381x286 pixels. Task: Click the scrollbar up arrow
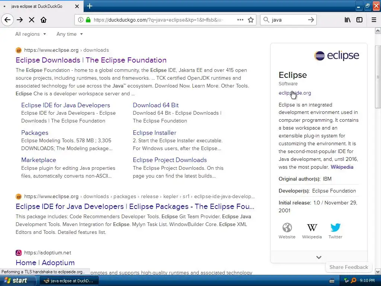[x=378, y=31]
